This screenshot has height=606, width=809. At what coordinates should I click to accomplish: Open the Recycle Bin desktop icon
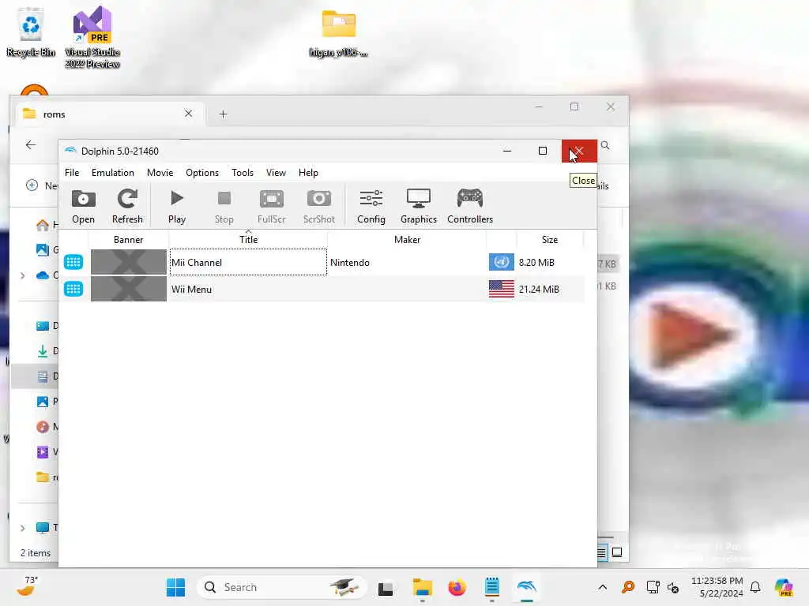[31, 32]
